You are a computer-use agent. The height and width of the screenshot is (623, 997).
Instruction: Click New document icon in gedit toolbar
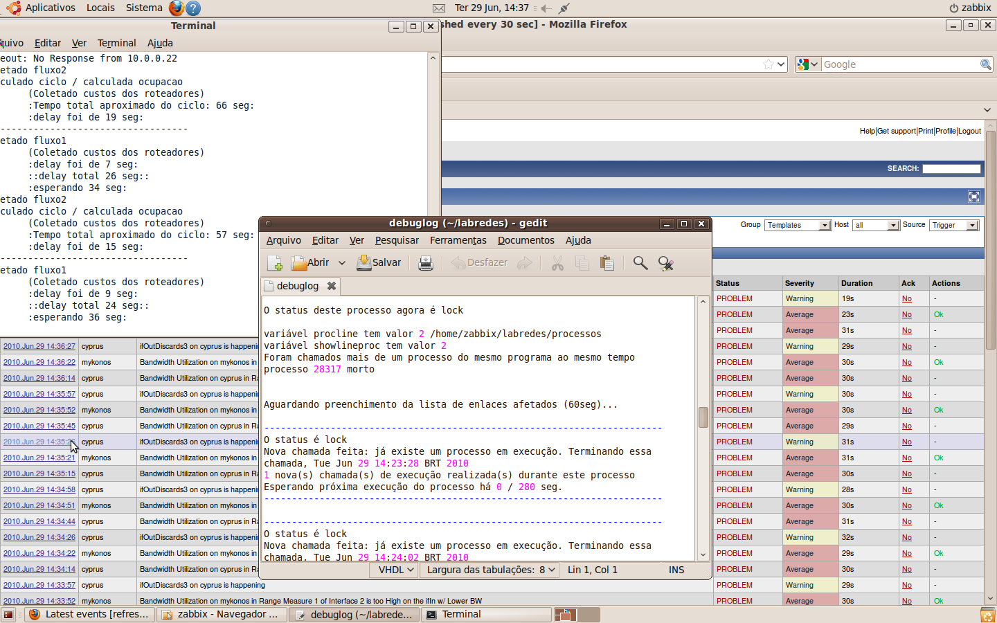coord(275,263)
